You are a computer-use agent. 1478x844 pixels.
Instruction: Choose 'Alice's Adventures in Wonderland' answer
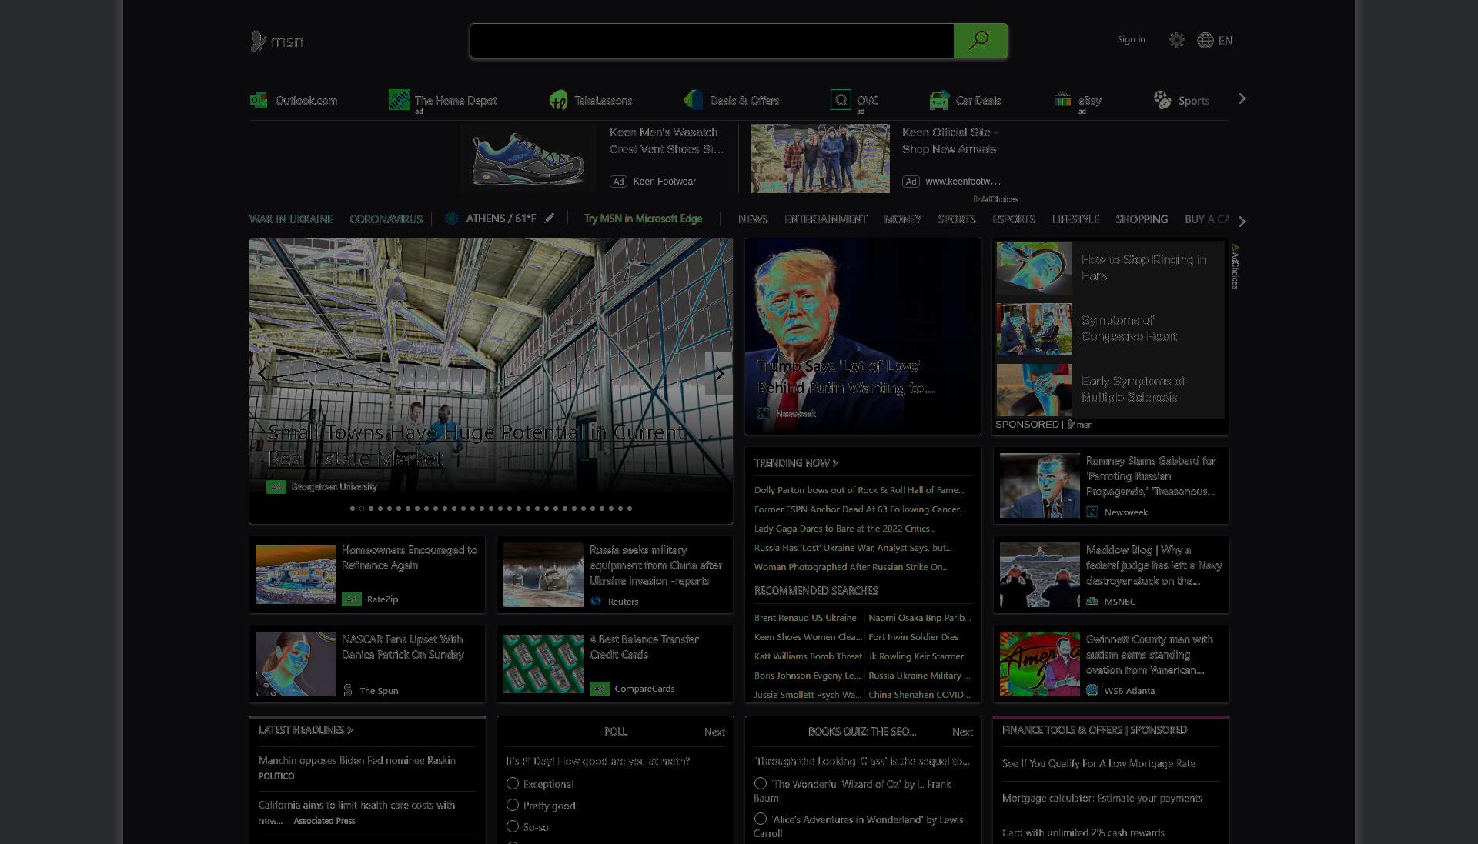pyautogui.click(x=761, y=819)
